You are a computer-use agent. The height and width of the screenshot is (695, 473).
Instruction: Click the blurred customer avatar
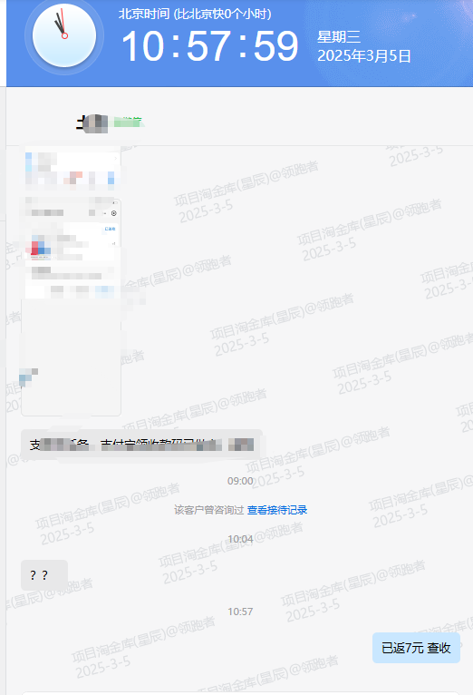[92, 123]
